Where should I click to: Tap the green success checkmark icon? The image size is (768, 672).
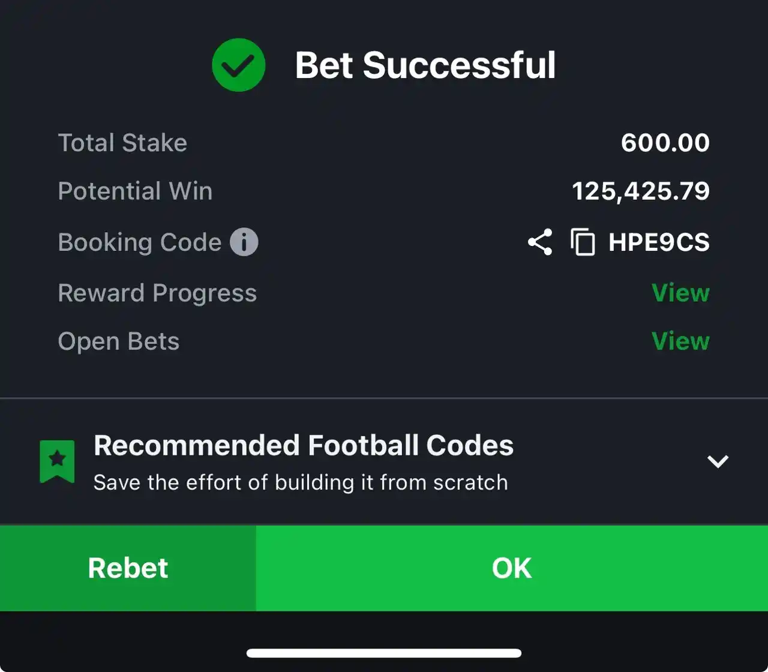[x=239, y=65]
